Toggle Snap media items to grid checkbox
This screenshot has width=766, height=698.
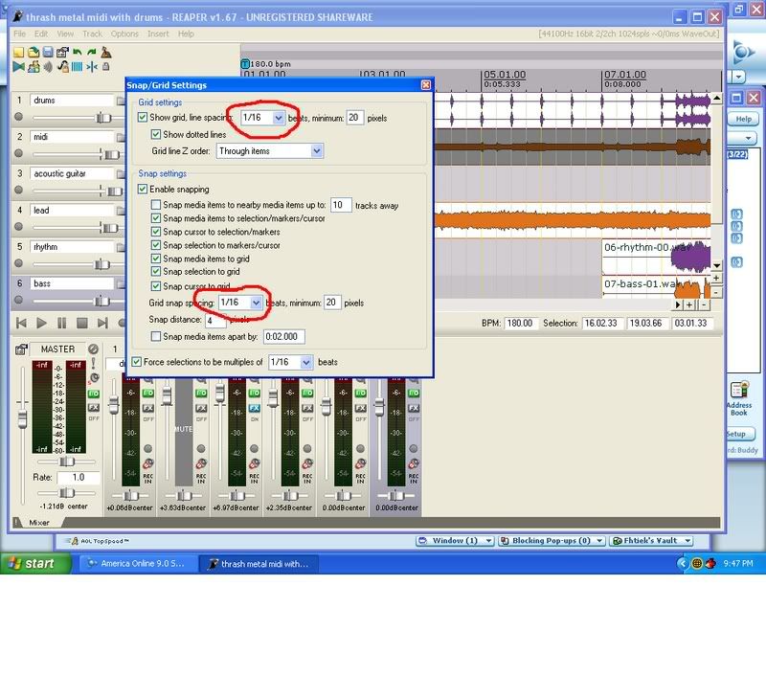coord(156,259)
